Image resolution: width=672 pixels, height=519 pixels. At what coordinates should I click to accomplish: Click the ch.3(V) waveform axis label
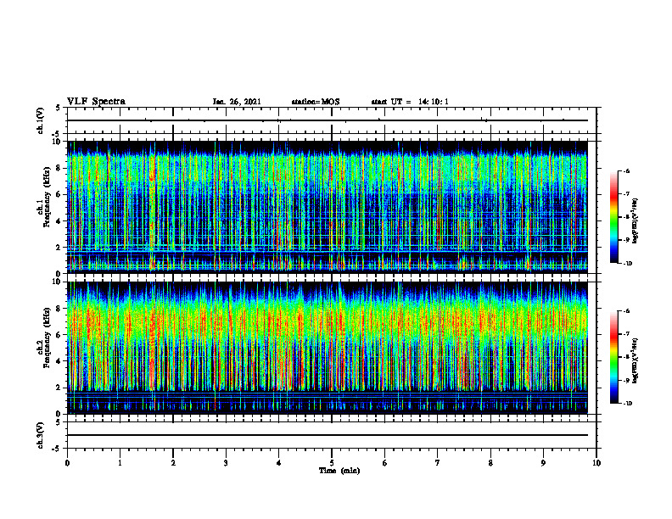click(40, 435)
